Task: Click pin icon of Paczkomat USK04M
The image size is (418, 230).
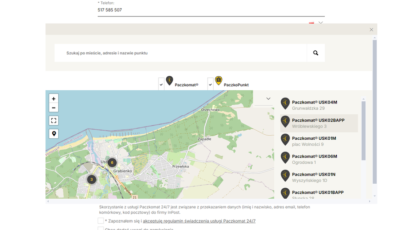Action: (285, 104)
